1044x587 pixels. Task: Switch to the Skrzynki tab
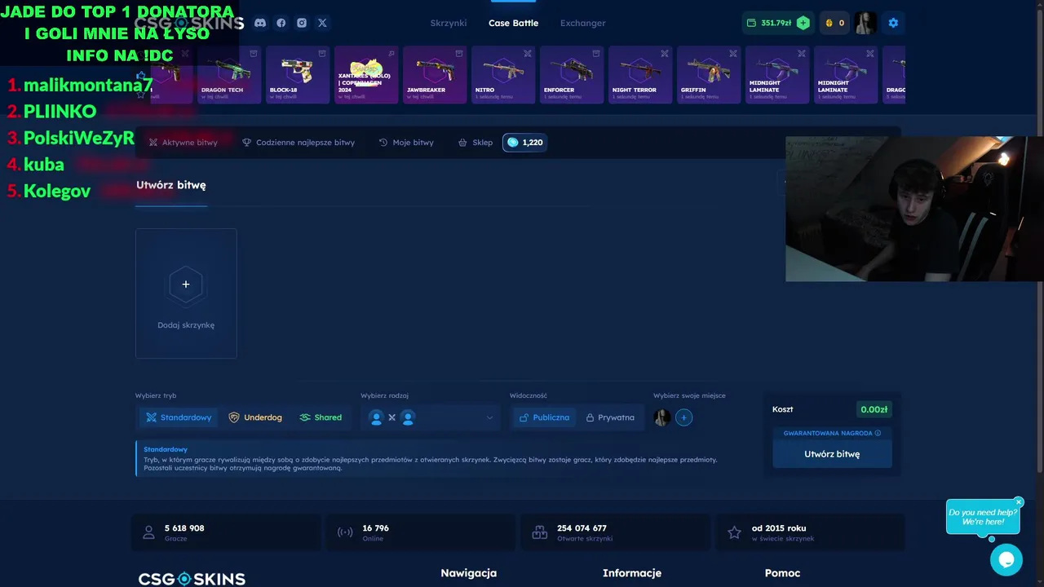click(x=449, y=23)
